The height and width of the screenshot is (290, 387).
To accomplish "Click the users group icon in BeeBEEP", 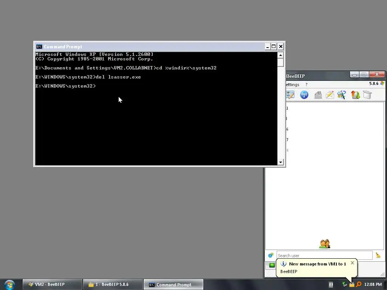I will (x=325, y=244).
